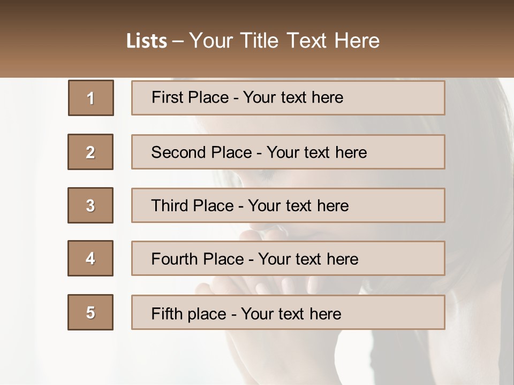Click the First Place text box

point(288,98)
